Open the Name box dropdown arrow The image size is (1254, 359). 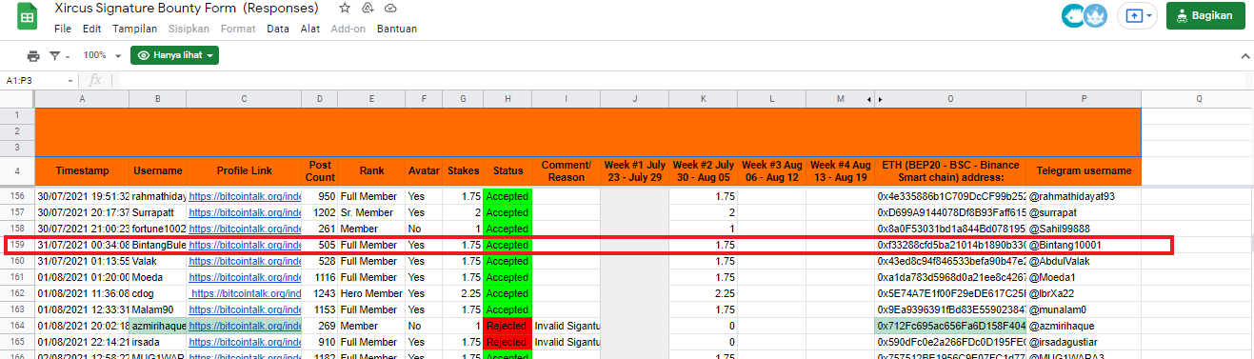pyautogui.click(x=71, y=81)
